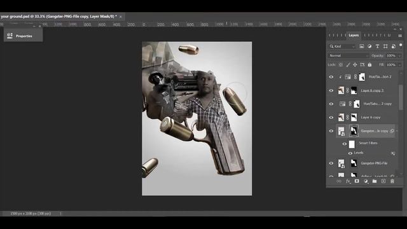Click the Fill 100% value field
The height and width of the screenshot is (229, 407).
click(x=391, y=65)
